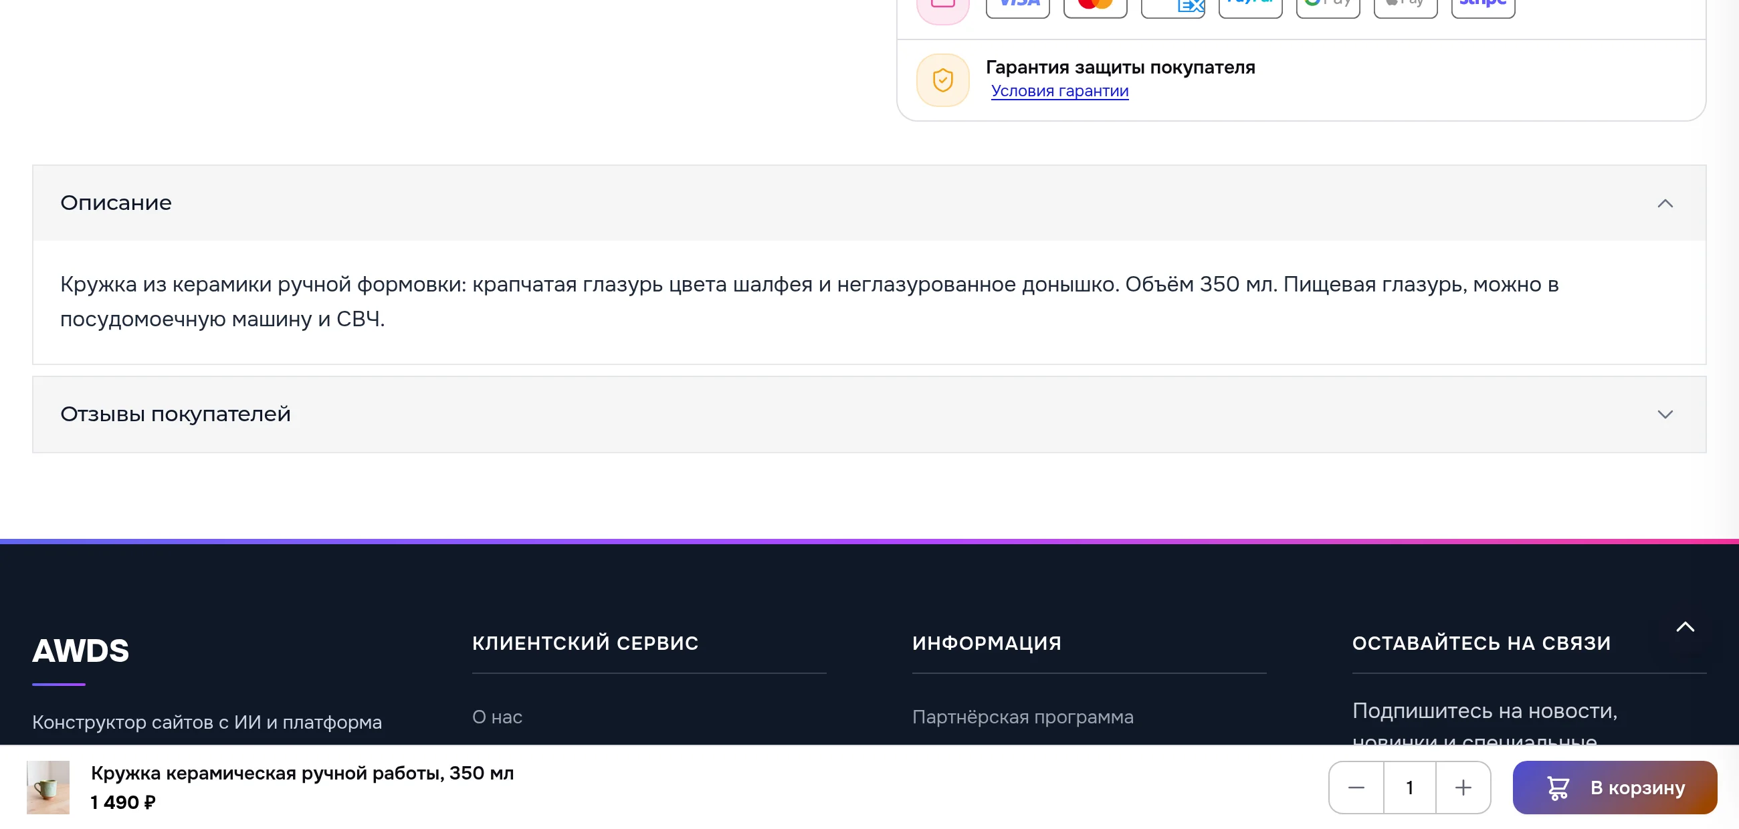Click the КЛИЕНТСКИЙ СЕРВИС footer heading
The width and height of the screenshot is (1739, 829).
click(585, 643)
